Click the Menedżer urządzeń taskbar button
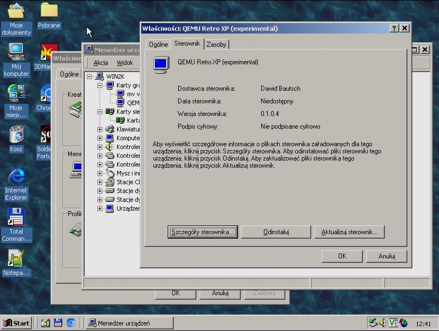The height and width of the screenshot is (331, 439). (x=130, y=323)
